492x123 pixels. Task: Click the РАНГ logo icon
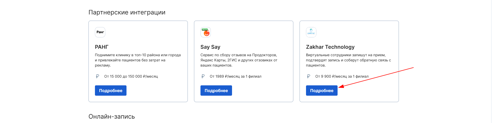point(100,32)
